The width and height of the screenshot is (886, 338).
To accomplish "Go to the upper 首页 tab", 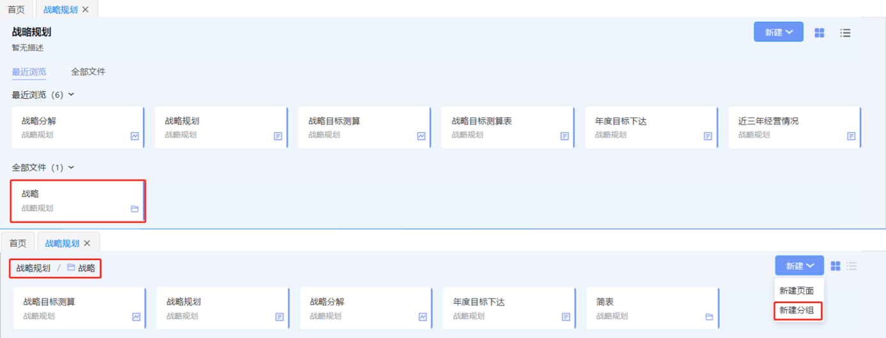I will tap(17, 10).
